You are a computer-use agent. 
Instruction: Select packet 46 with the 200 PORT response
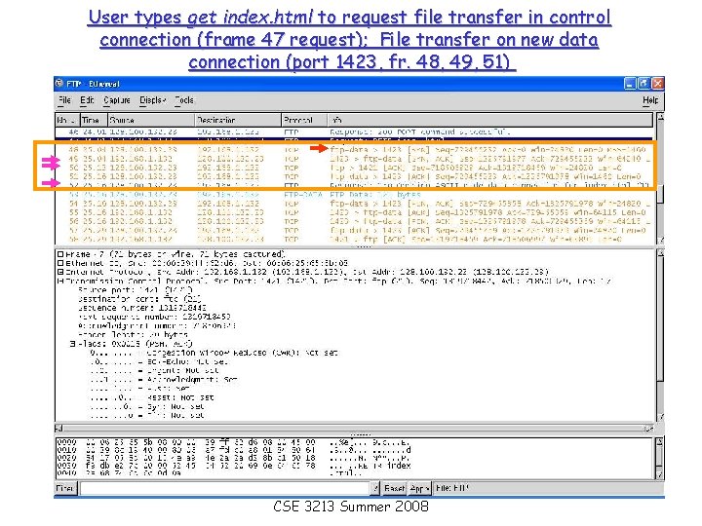(x=354, y=131)
